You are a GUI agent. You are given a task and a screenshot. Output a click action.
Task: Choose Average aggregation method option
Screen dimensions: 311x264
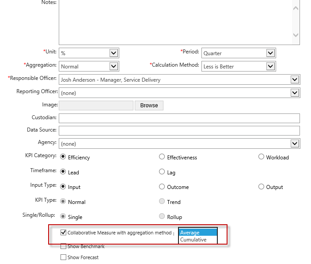pyautogui.click(x=198, y=233)
